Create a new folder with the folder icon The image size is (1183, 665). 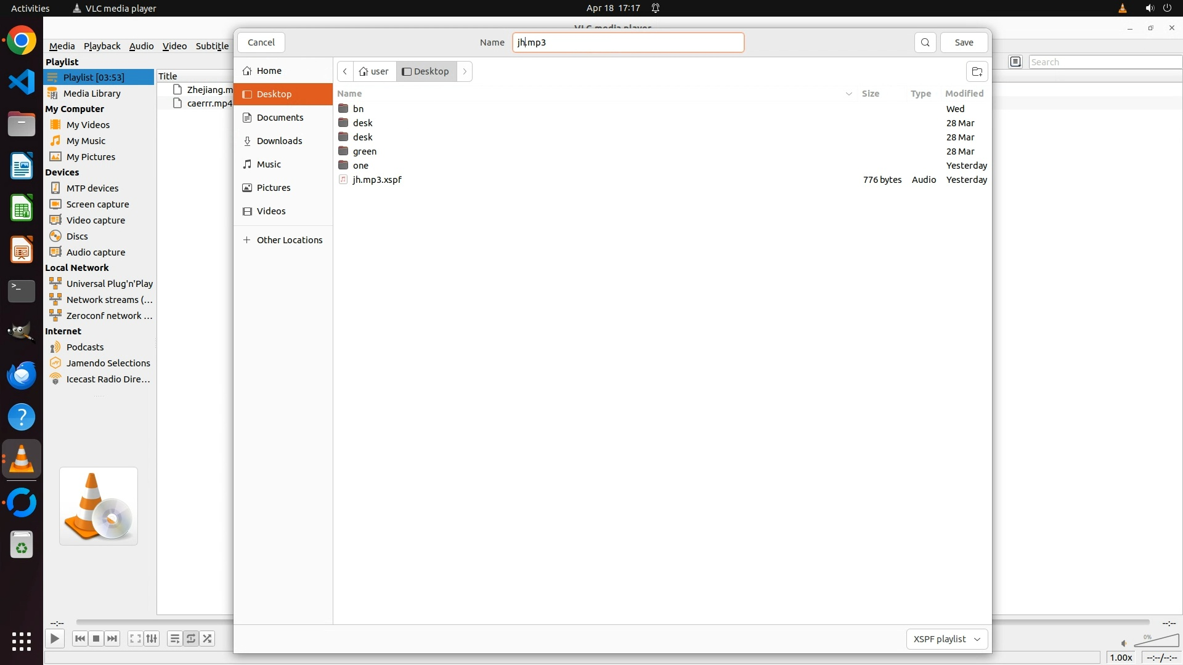pyautogui.click(x=977, y=71)
